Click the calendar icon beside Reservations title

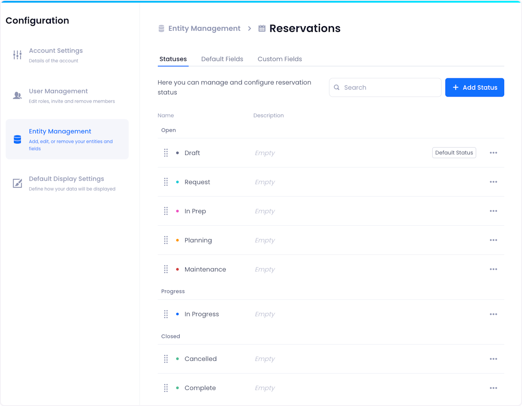click(262, 28)
